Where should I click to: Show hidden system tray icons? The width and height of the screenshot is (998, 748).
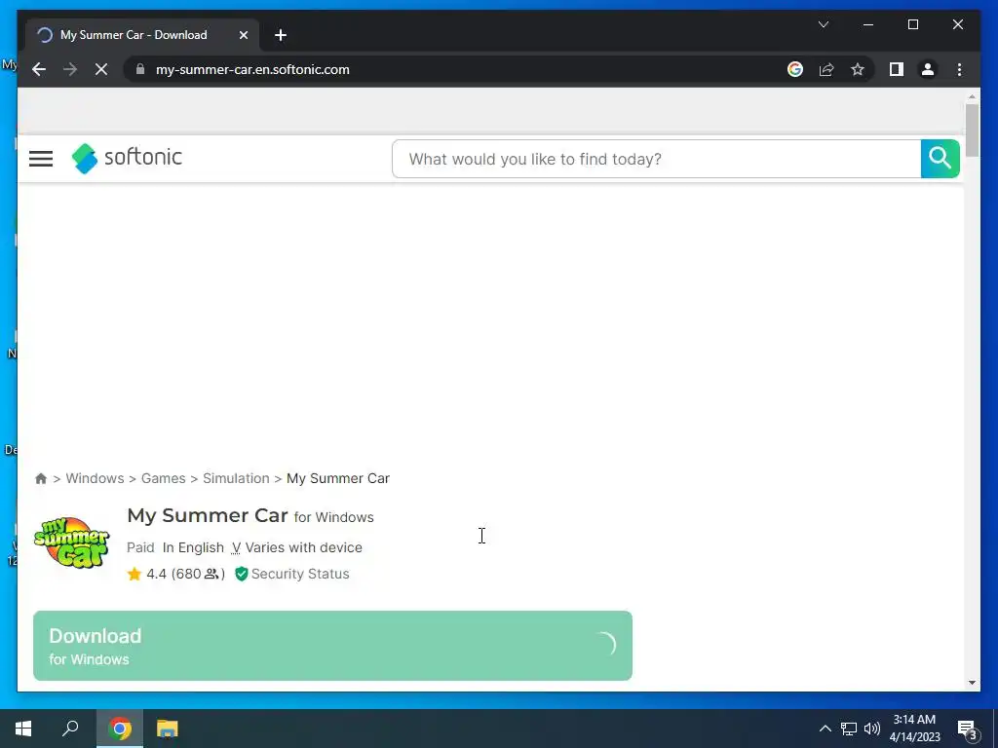click(825, 729)
